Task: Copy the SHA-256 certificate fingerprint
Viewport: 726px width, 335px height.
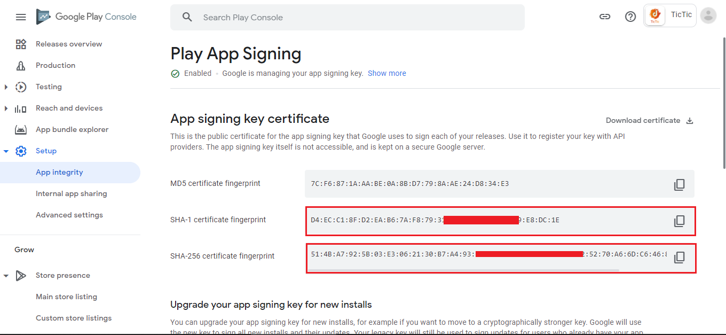Action: click(x=679, y=258)
